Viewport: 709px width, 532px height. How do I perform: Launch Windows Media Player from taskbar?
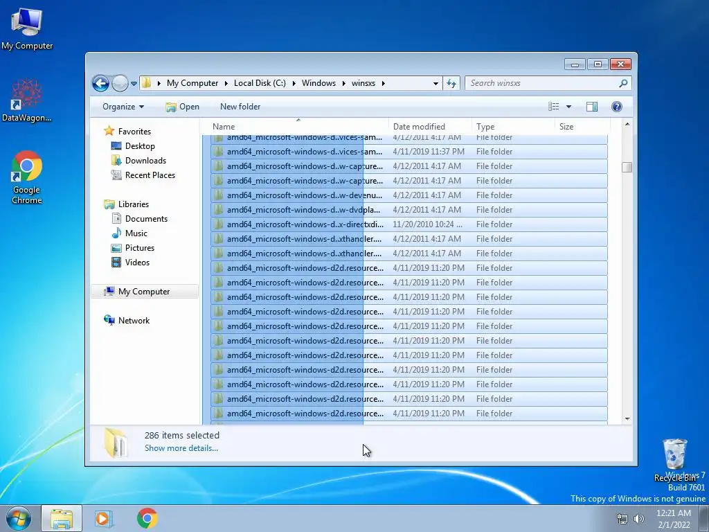point(104,518)
